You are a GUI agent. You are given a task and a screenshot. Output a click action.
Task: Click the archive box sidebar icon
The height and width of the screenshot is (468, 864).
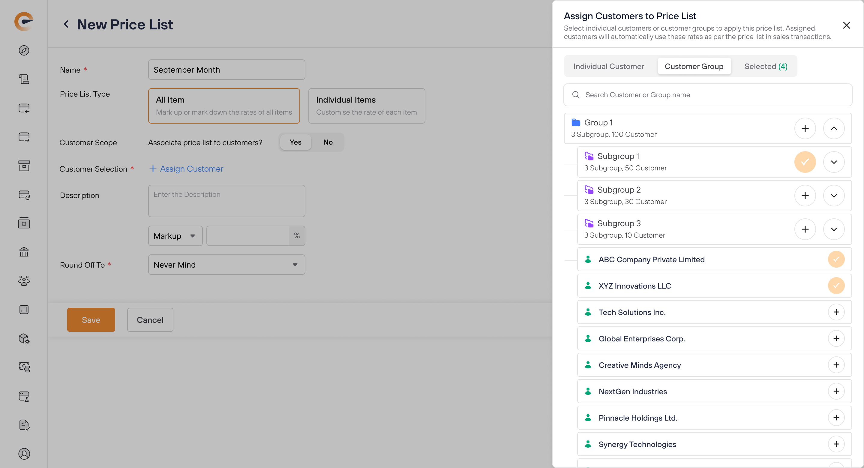(24, 166)
